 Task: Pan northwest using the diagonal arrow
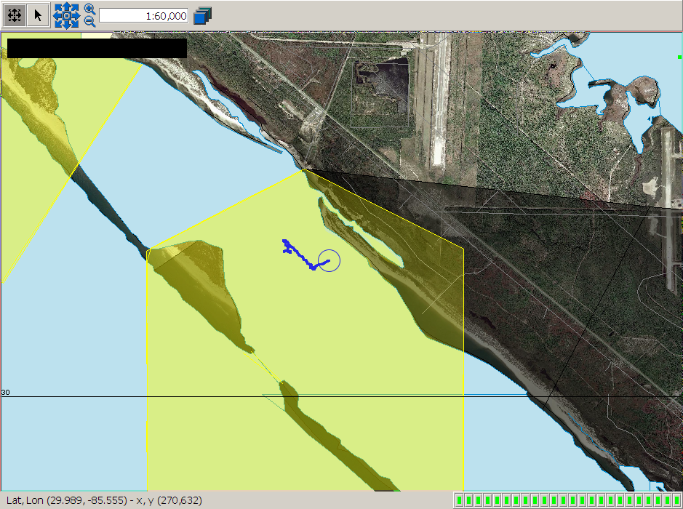[x=58, y=7]
